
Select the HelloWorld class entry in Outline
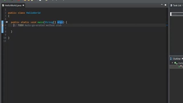point(180,63)
